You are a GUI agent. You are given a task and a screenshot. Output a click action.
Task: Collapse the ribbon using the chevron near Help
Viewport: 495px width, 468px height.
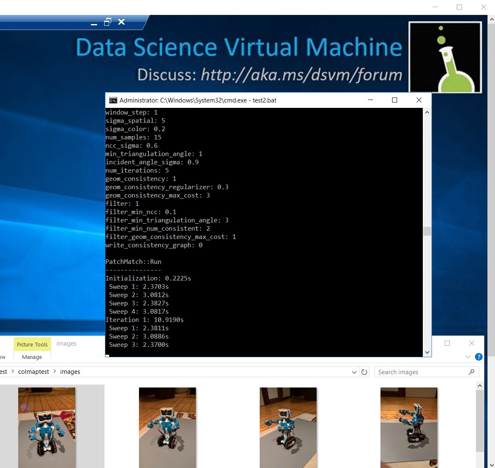tap(468, 356)
